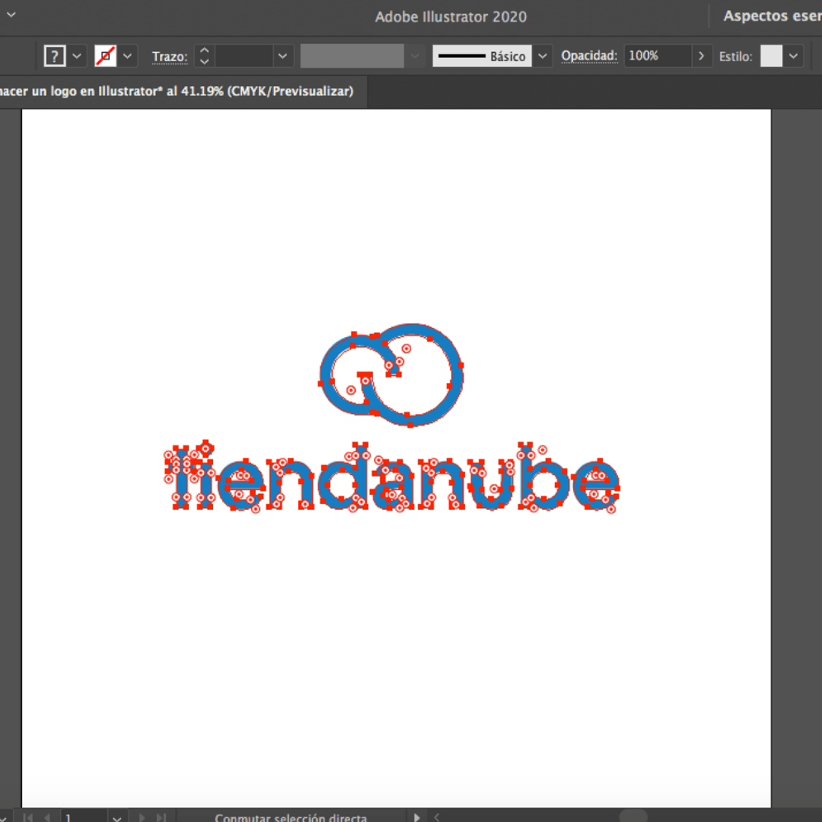This screenshot has height=822, width=822.
Task: Open the Fill color dropdown arrow
Action: [x=77, y=56]
